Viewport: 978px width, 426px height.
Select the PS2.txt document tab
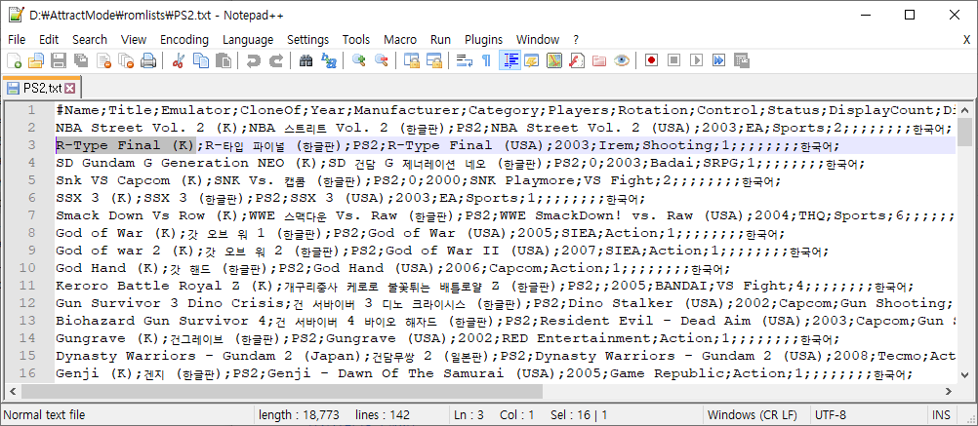coord(41,88)
